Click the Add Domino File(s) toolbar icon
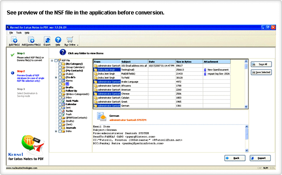The width and height of the screenshot is (282, 175). coord(31,39)
